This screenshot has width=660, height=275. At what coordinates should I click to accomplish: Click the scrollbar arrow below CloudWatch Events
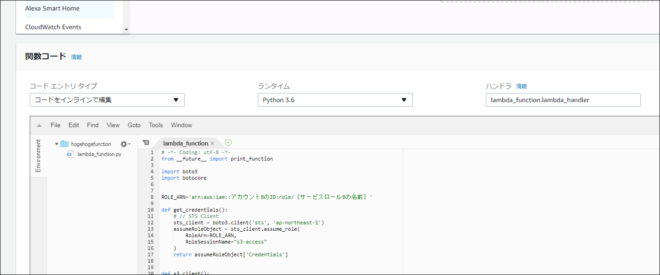pos(127,29)
